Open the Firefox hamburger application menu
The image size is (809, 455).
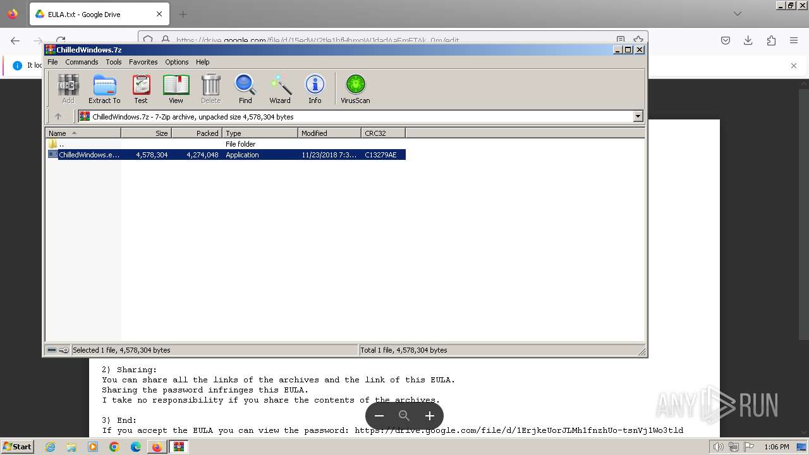794,40
